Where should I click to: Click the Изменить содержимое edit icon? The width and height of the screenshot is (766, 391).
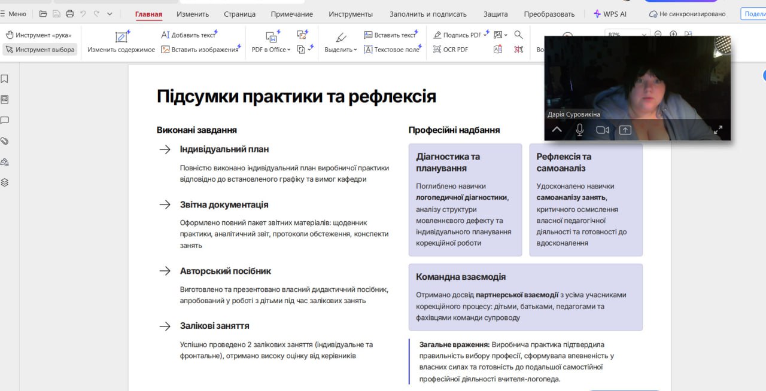(x=121, y=37)
